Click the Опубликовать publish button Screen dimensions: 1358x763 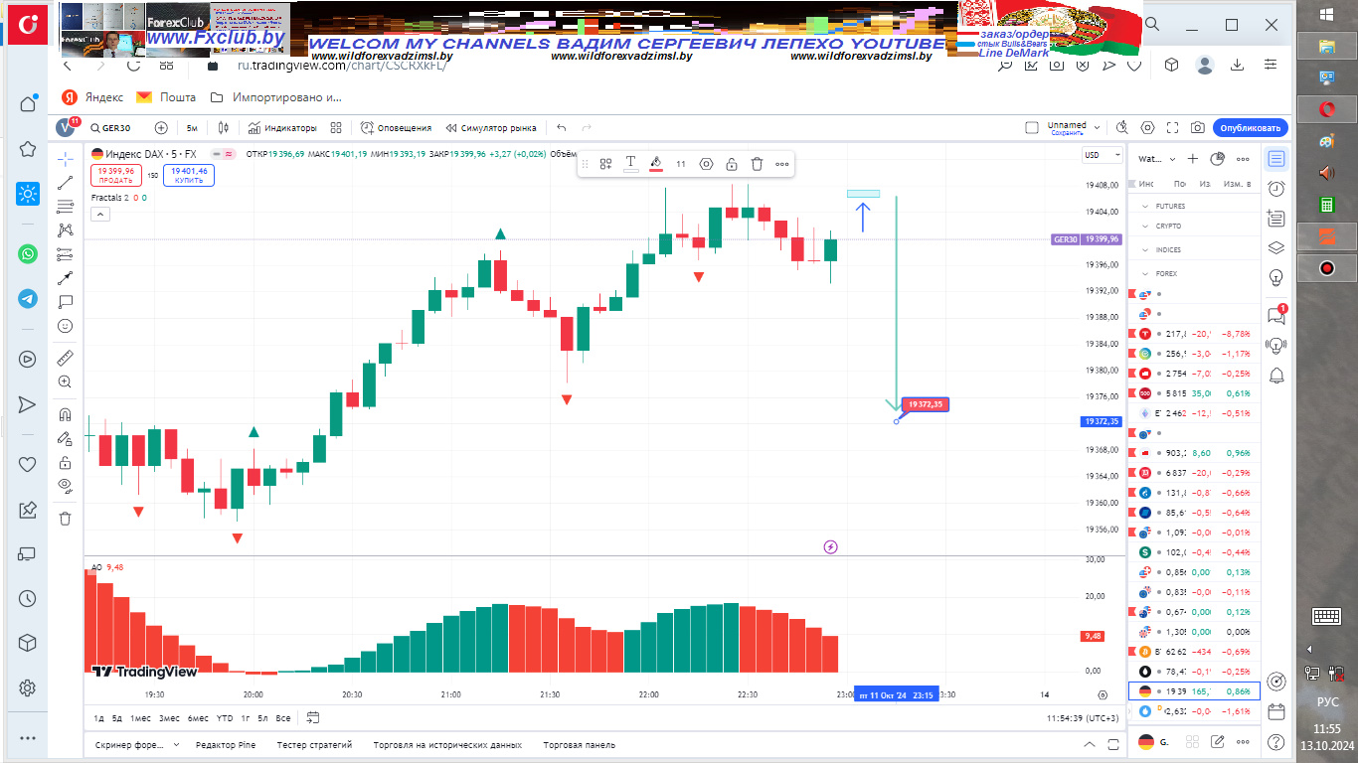1251,128
